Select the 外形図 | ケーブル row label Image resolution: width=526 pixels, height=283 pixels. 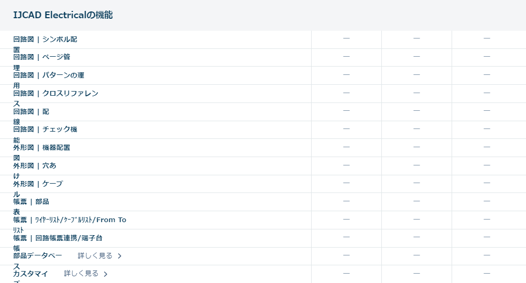click(x=38, y=184)
